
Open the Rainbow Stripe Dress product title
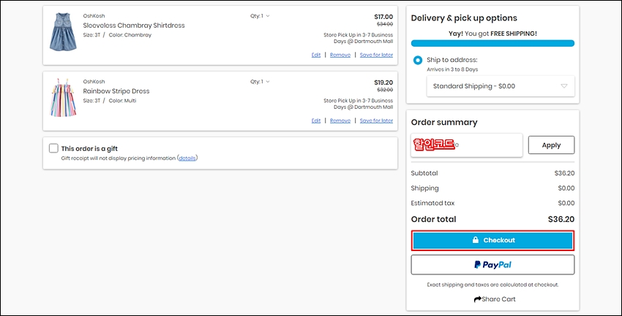click(116, 91)
